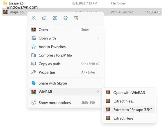
Task: Click the Copy icon in context menu
Action: 44,18
